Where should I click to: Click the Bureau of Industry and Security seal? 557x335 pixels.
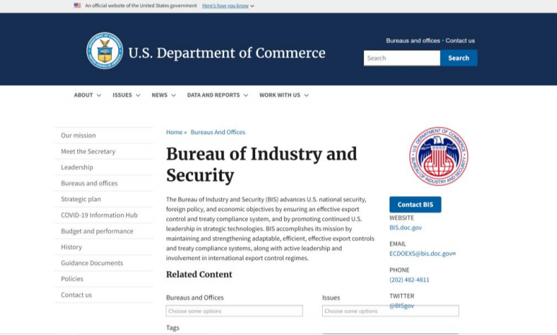438,156
